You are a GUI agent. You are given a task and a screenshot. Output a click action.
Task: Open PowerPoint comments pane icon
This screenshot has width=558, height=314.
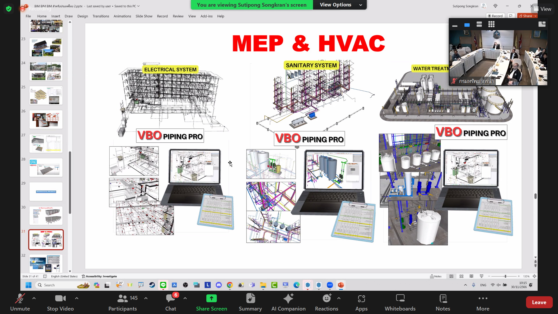(x=511, y=16)
